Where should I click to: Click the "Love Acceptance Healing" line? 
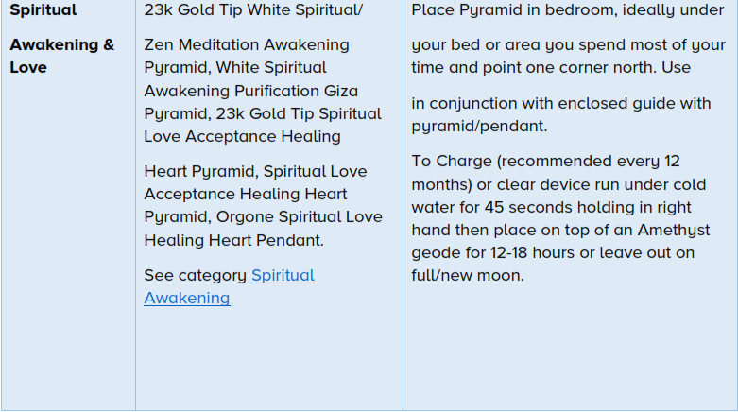pos(242,136)
